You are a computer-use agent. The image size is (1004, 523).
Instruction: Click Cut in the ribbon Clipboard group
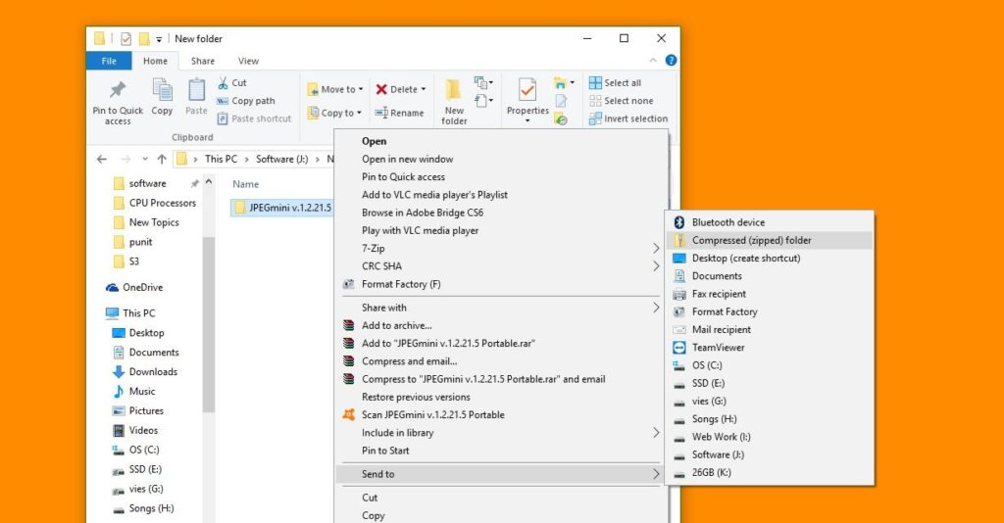coord(231,83)
